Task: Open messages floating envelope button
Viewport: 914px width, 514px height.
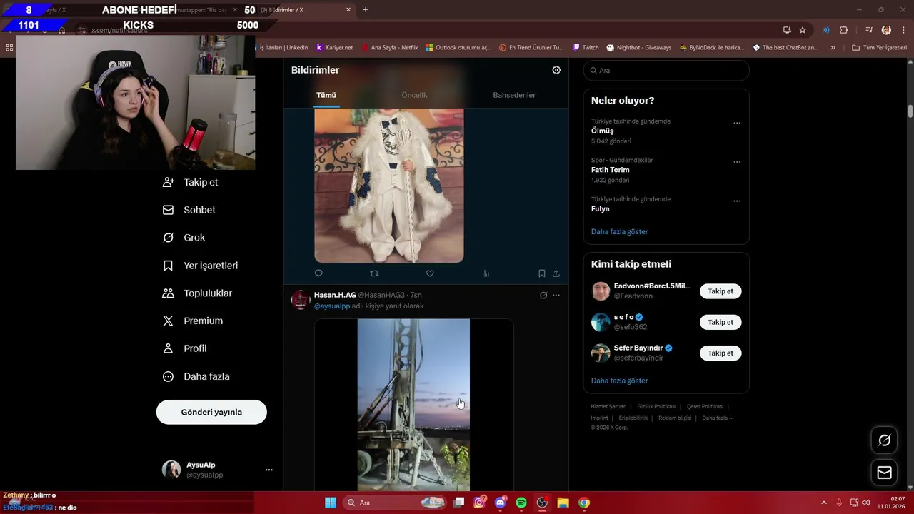Action: click(884, 473)
